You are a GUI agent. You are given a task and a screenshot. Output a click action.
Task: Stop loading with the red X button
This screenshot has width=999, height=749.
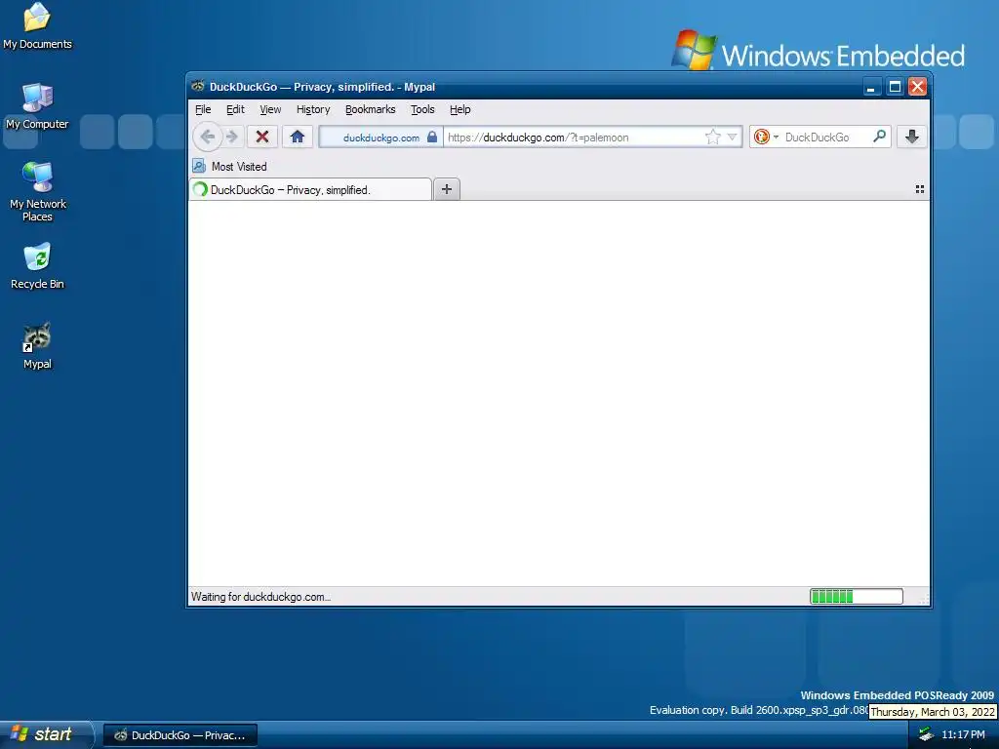[x=261, y=137]
